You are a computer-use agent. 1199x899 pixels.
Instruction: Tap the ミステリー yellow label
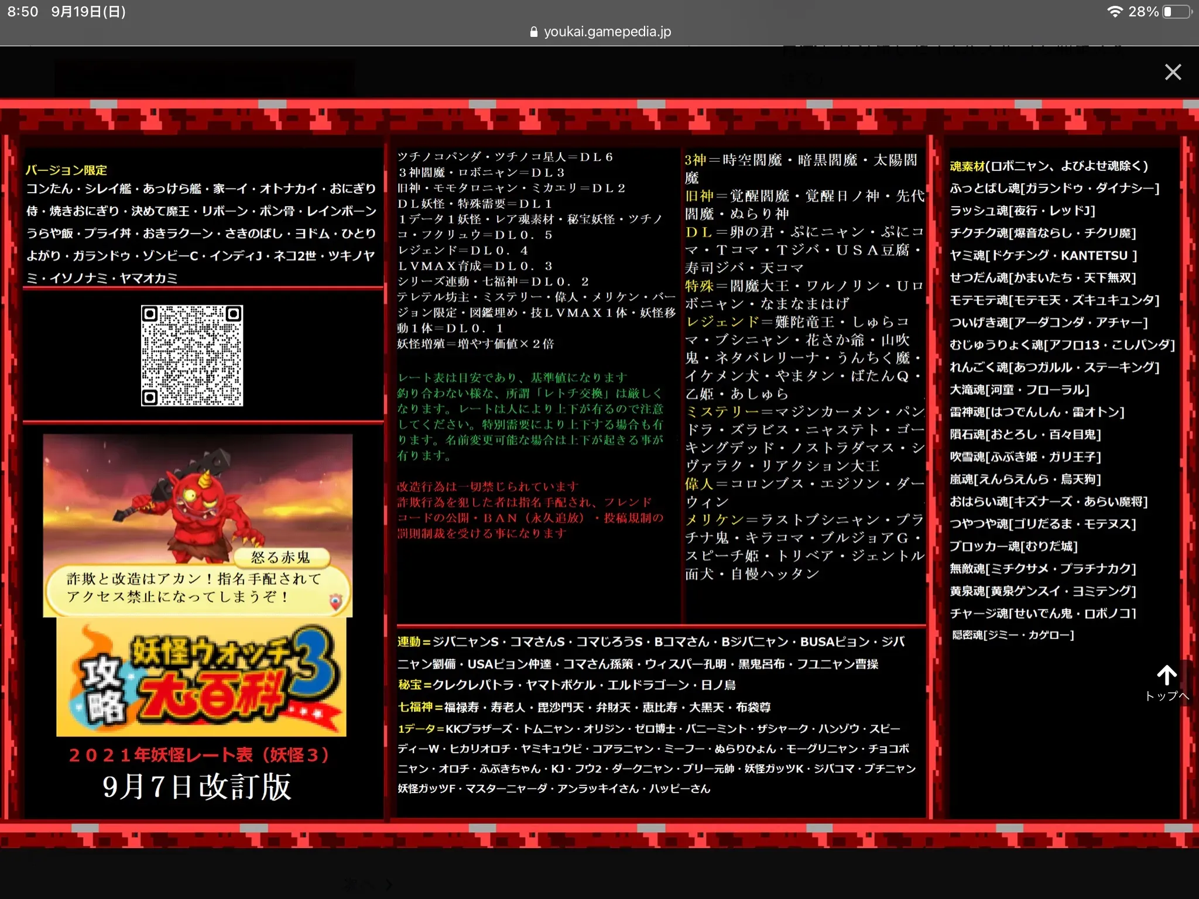click(x=722, y=411)
